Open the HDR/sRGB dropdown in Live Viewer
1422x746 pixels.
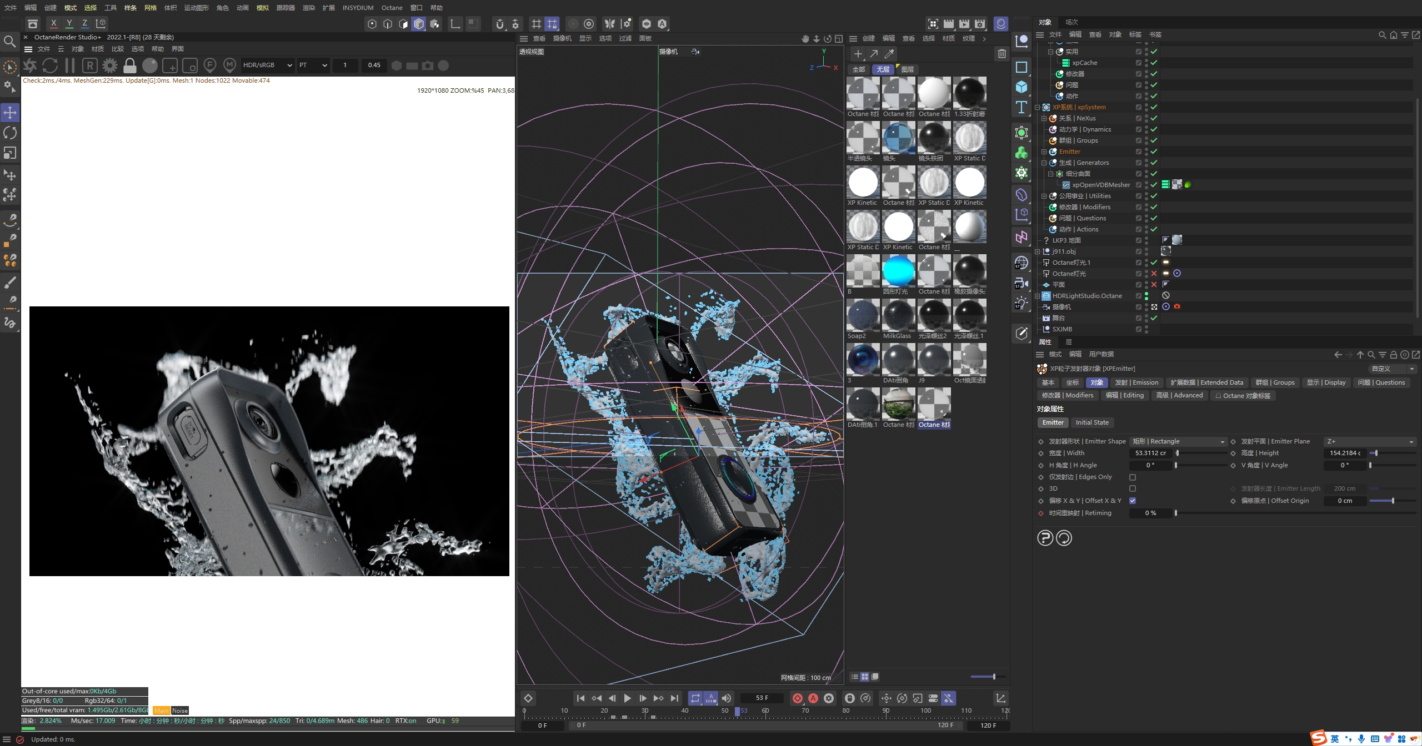pyautogui.click(x=267, y=65)
